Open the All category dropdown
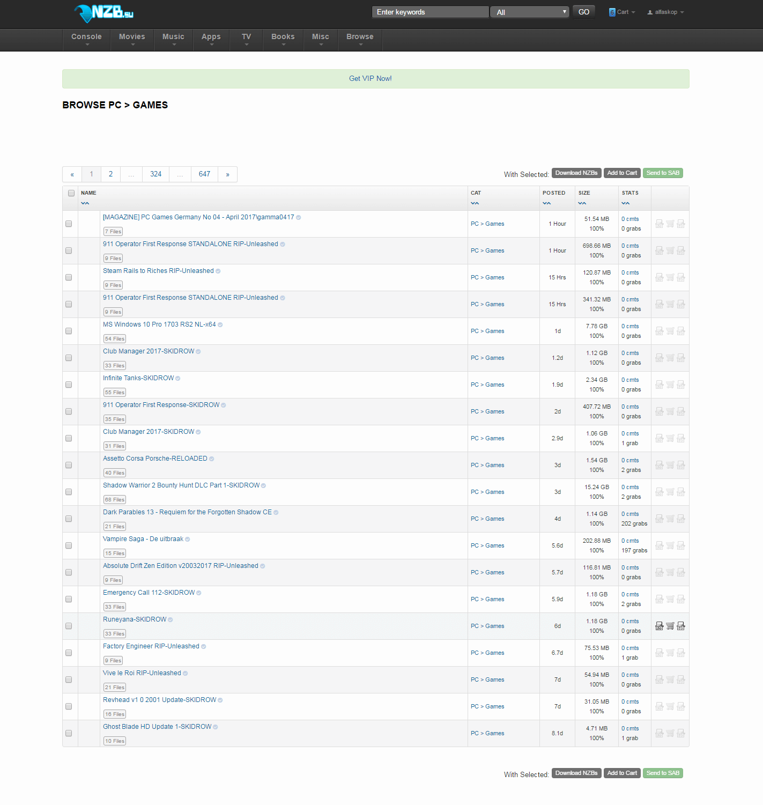This screenshot has height=805, width=763. tap(530, 12)
